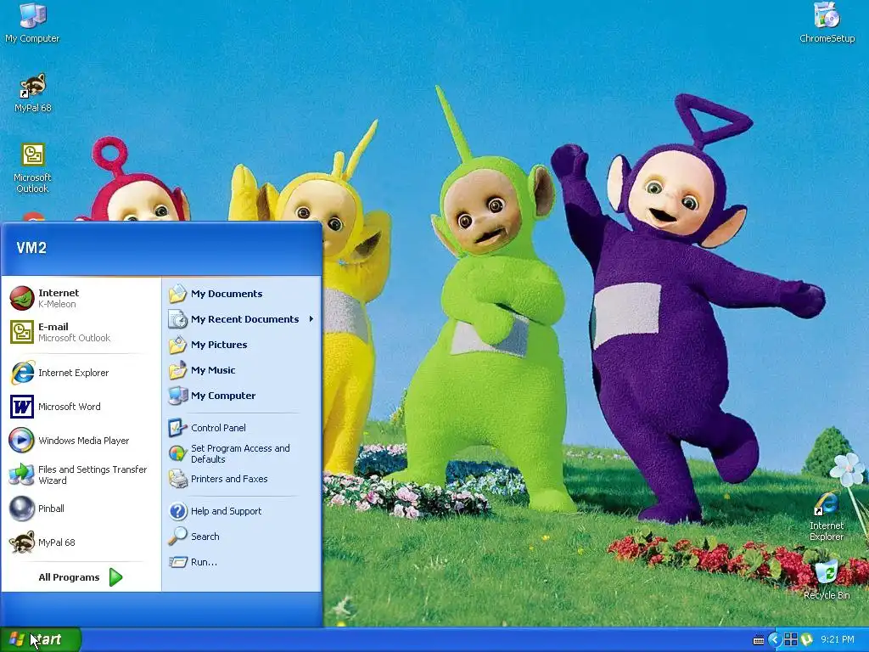
Task: Open Microsoft Word from the Start menu
Action: [x=81, y=407]
